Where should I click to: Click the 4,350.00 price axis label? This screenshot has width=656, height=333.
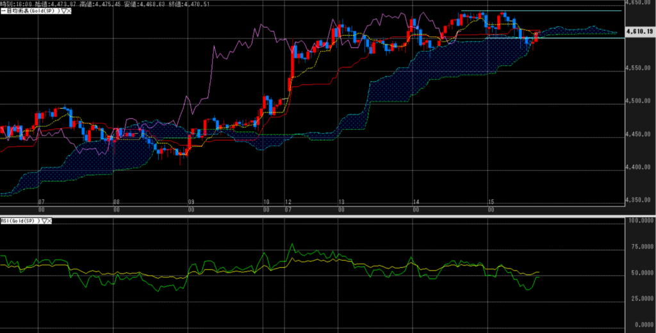point(639,201)
